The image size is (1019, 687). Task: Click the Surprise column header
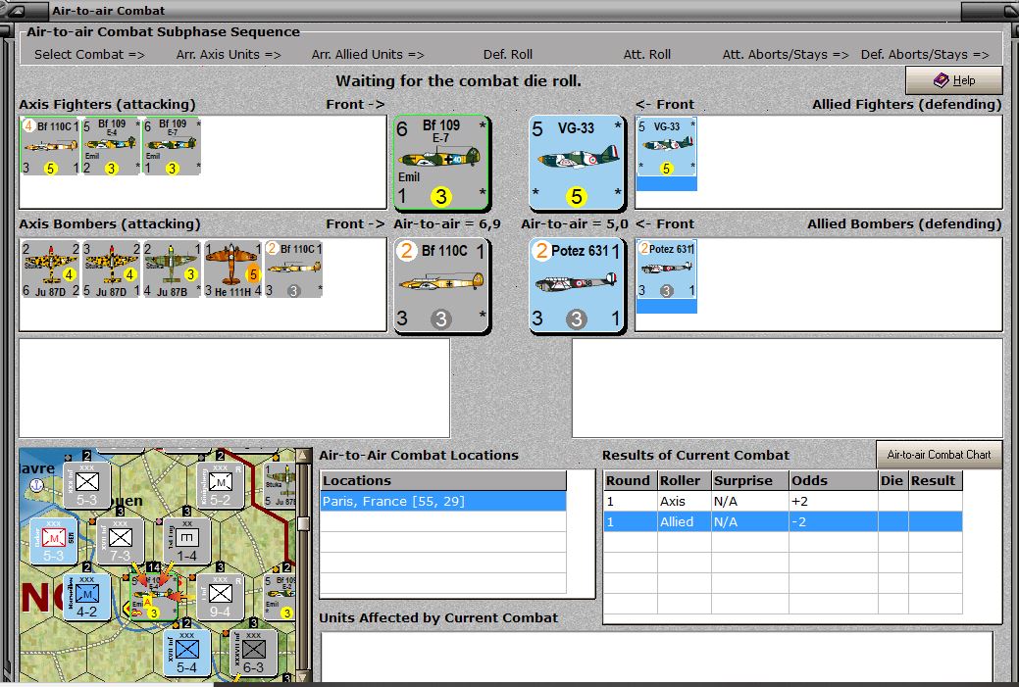point(750,480)
